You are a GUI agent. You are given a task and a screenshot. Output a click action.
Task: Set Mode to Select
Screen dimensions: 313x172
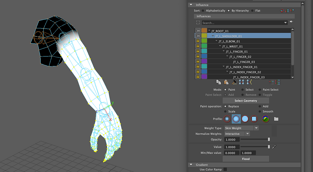click(243, 89)
